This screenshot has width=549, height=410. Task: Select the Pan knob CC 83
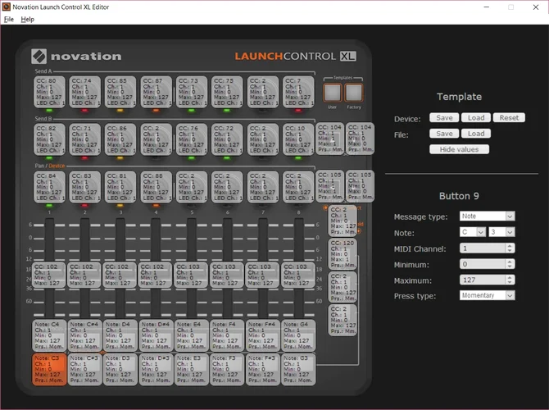point(84,187)
